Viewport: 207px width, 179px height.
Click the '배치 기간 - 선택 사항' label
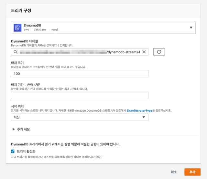(x=25, y=84)
